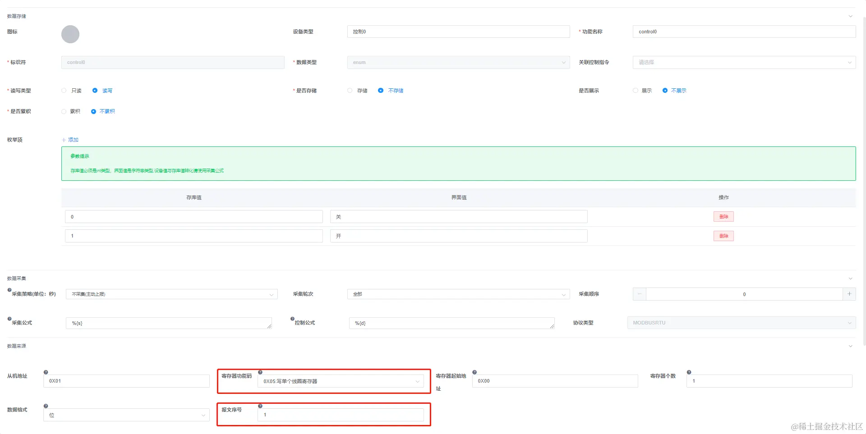
Task: Delete the enum row with 界面值 关
Action: pyautogui.click(x=723, y=217)
